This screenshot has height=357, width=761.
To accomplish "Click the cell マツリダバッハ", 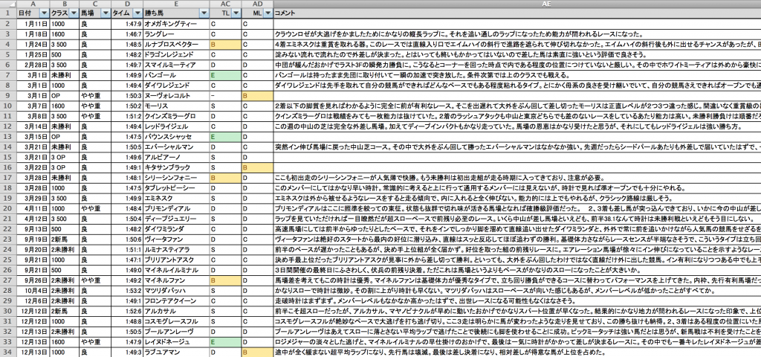I will (177, 291).
